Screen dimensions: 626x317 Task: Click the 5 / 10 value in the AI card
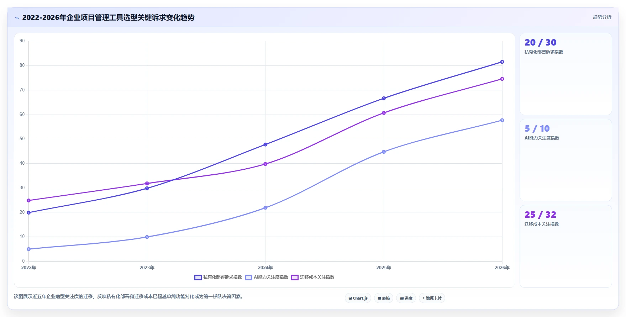click(537, 129)
